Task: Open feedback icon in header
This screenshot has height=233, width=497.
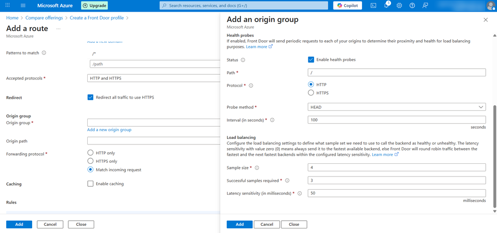Action: pyautogui.click(x=425, y=6)
